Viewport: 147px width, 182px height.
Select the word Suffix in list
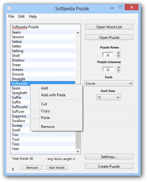click(x=16, y=102)
